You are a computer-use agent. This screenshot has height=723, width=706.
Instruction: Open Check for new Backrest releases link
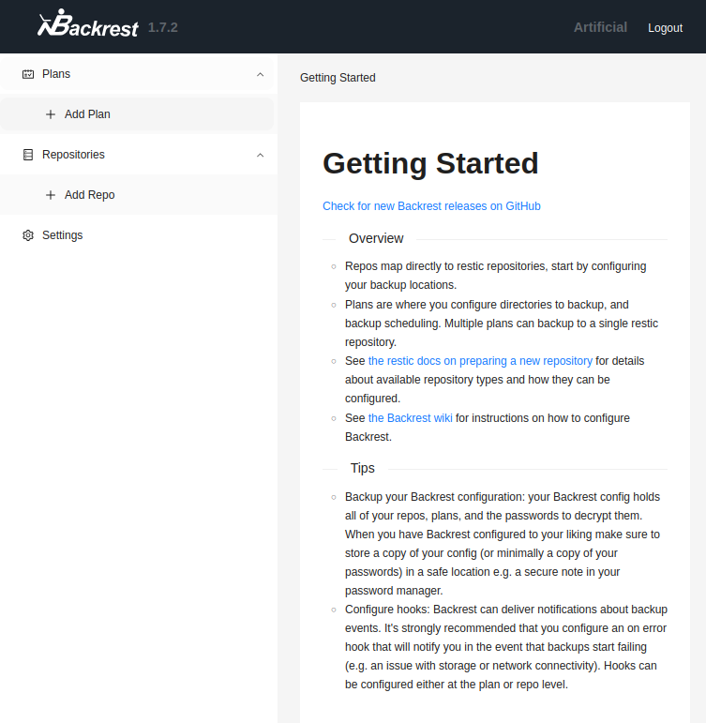(x=431, y=206)
